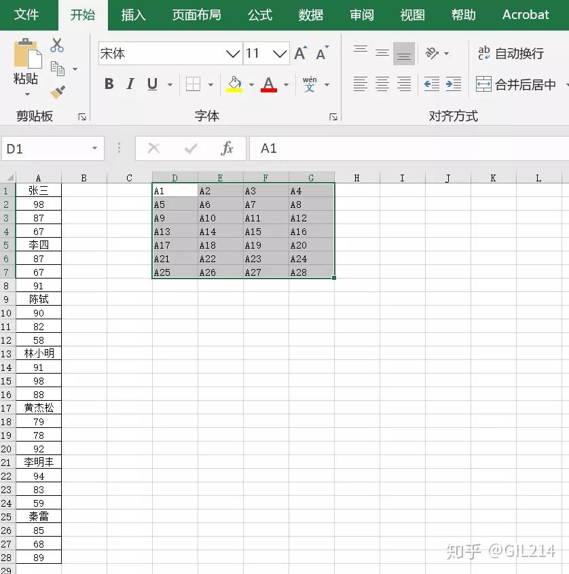Click the Cut scissors icon
Viewport: 569px width, 574px height.
tap(57, 45)
